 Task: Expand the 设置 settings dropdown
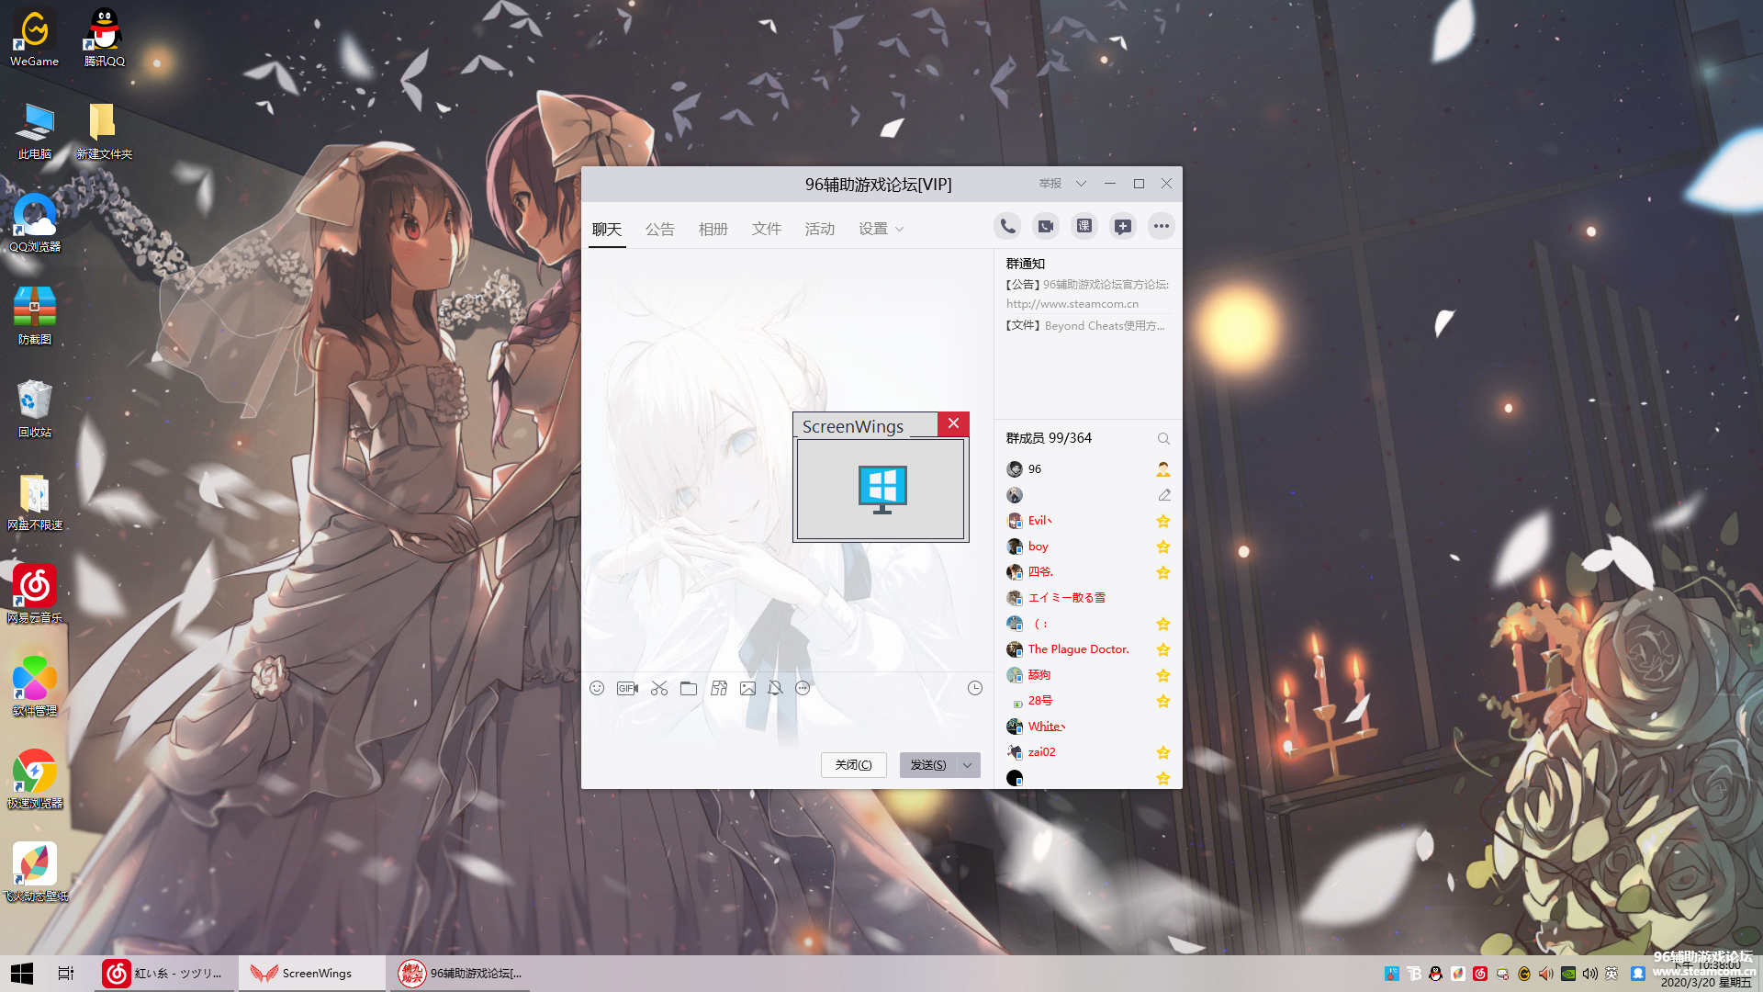pos(881,229)
